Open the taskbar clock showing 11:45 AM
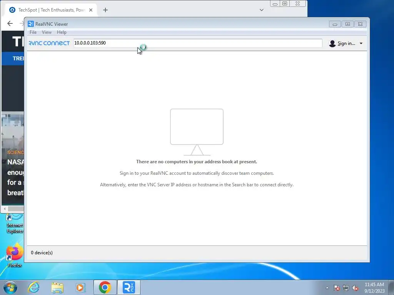 [374, 288]
